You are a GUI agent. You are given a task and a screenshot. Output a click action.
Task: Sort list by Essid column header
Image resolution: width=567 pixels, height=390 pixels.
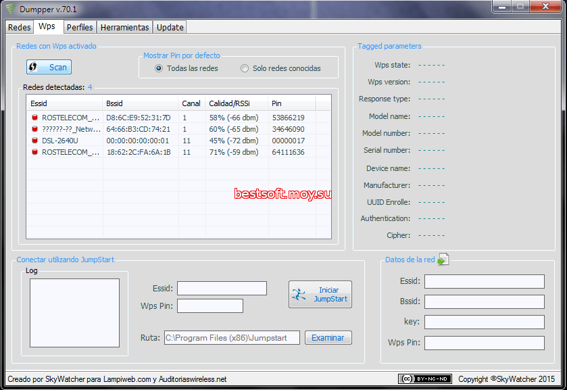[65, 103]
